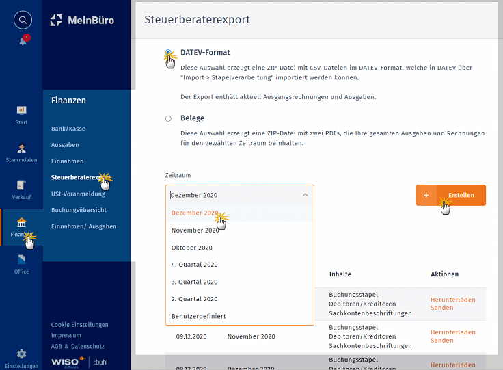Choose Dezember 2020 from the list
The width and height of the screenshot is (503, 370).
240,213
